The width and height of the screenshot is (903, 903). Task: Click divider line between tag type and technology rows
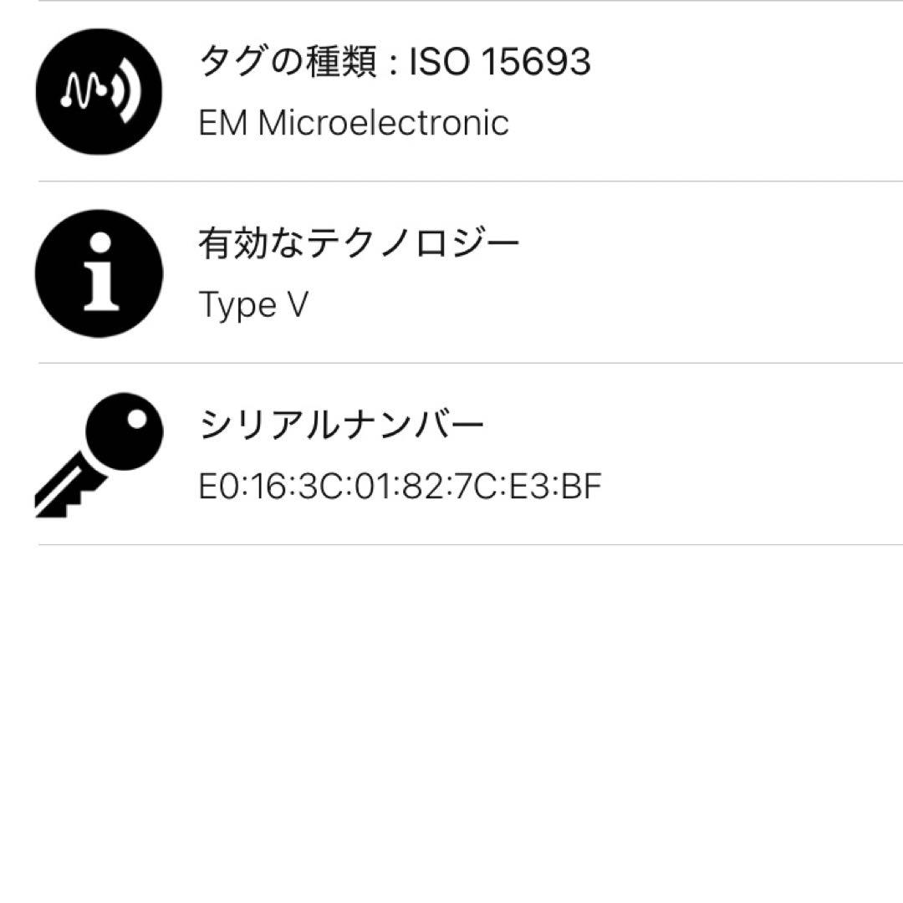[470, 181]
